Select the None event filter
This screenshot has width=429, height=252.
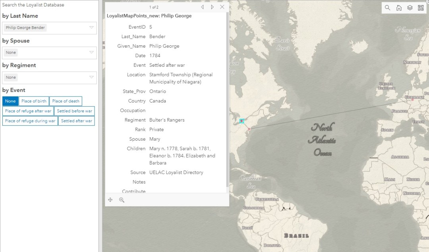[x=10, y=101]
